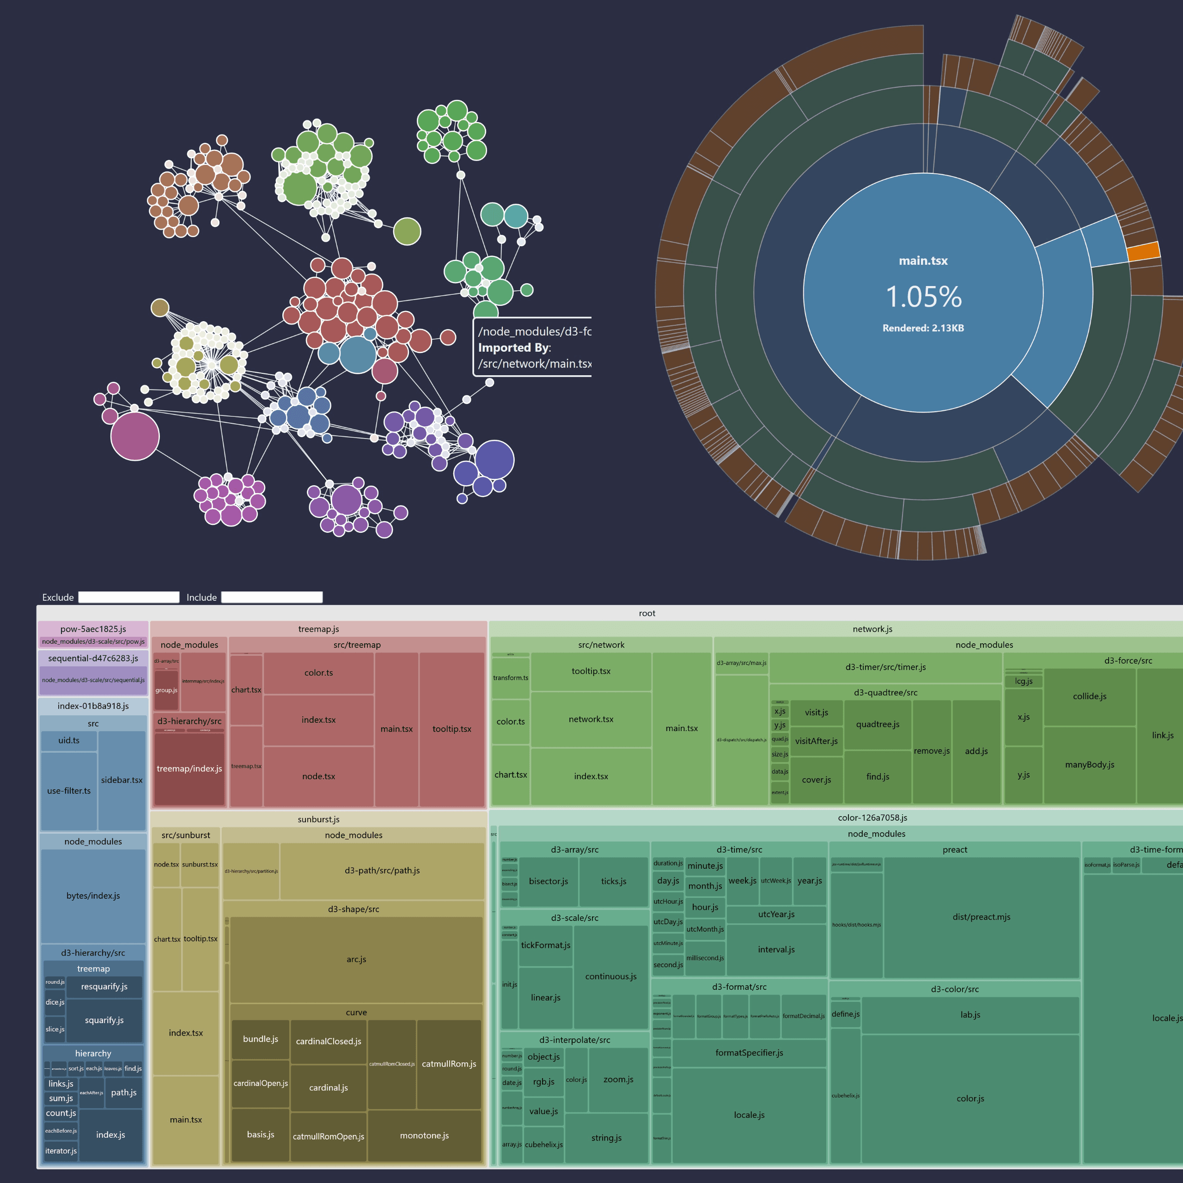This screenshot has height=1183, width=1183.
Task: Click the add.js cell
Action: [976, 751]
